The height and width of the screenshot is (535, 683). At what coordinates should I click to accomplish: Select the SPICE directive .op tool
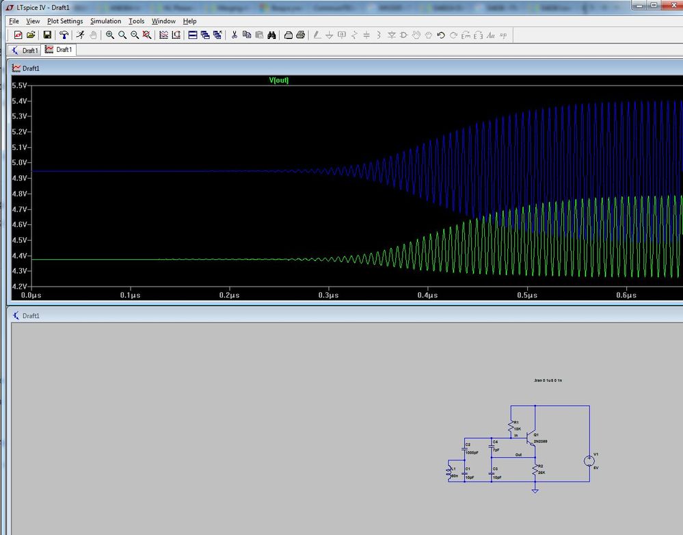point(503,35)
